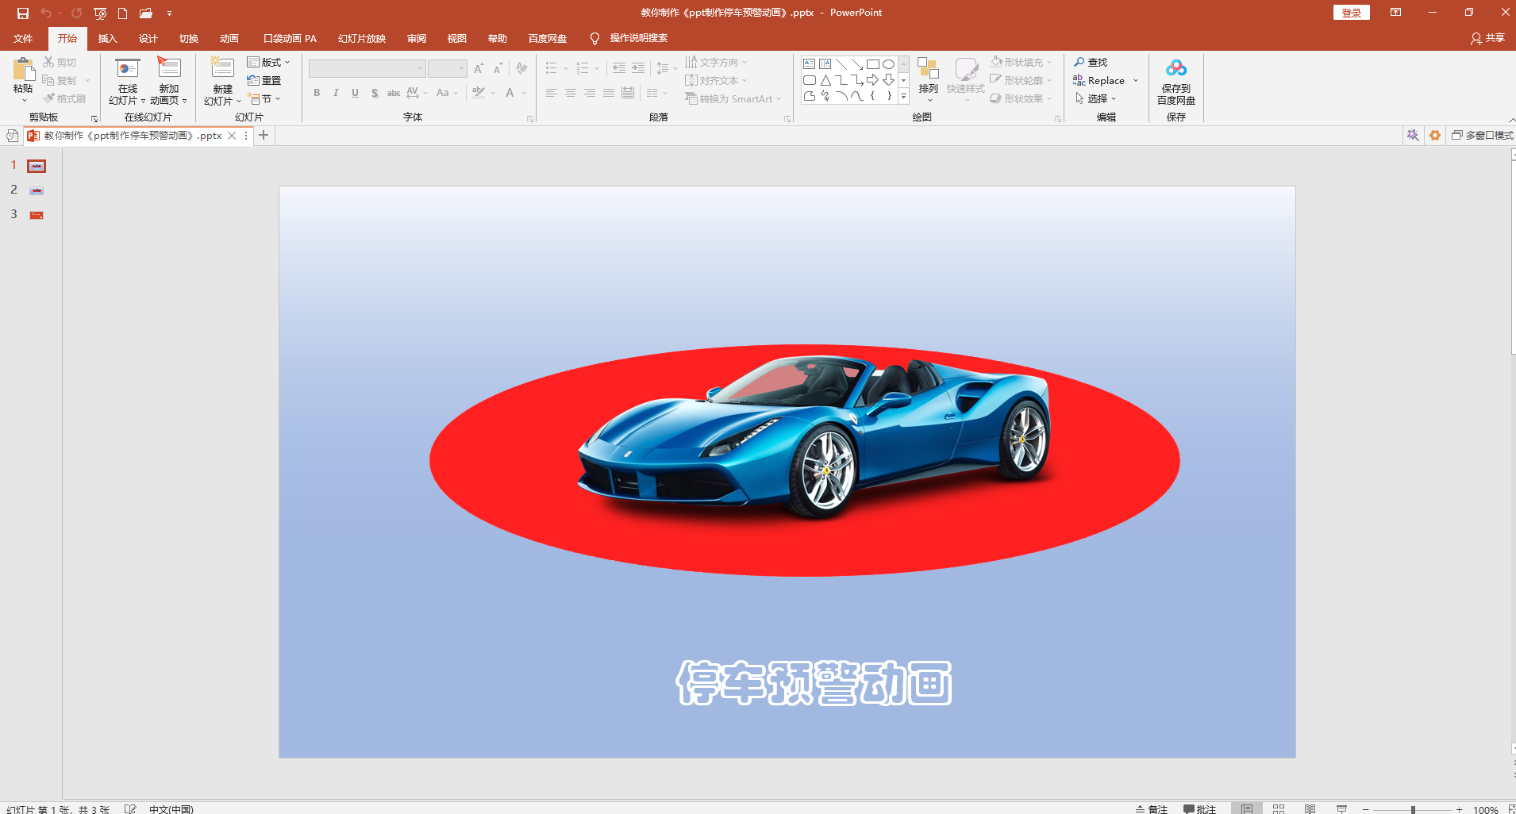The width and height of the screenshot is (1516, 814).
Task: Open the Layout (版式) dropdown
Action: point(269,62)
